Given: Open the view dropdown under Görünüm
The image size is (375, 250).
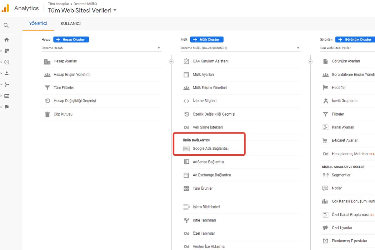Looking at the screenshot, I should tap(347, 48).
